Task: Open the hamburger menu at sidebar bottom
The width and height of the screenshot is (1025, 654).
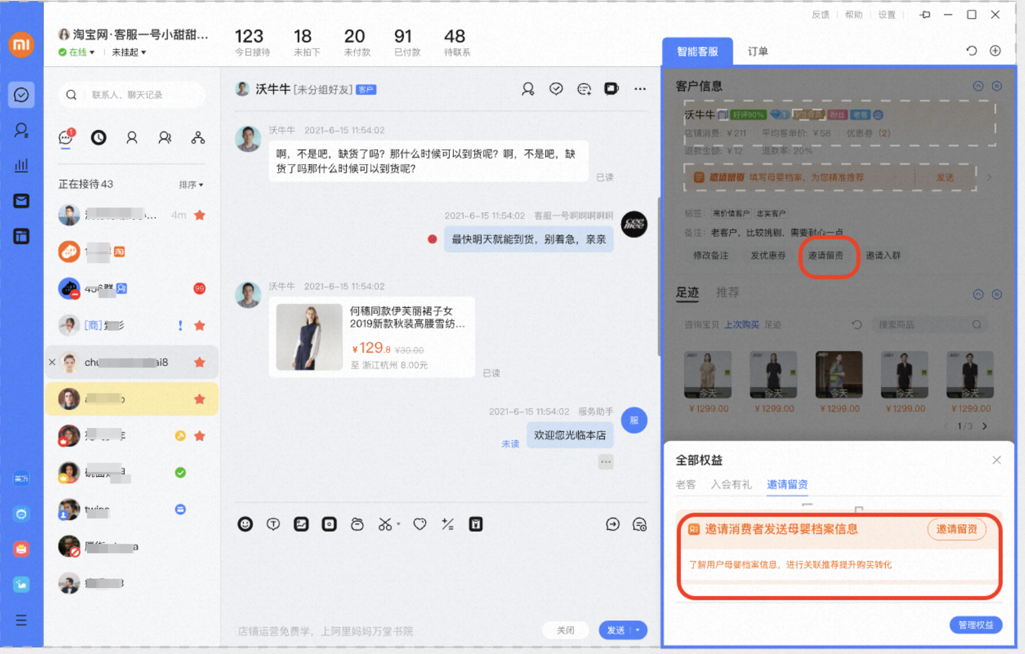Action: [x=21, y=620]
